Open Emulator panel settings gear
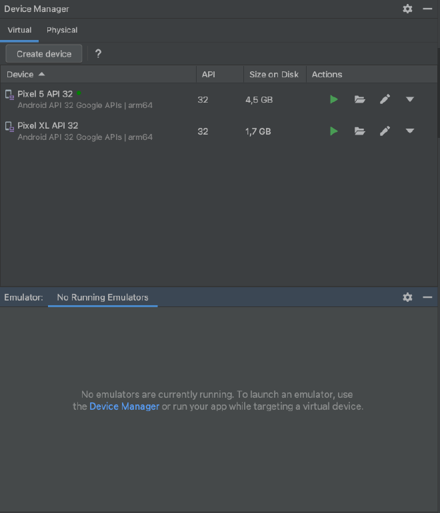The height and width of the screenshot is (513, 440). tap(408, 297)
